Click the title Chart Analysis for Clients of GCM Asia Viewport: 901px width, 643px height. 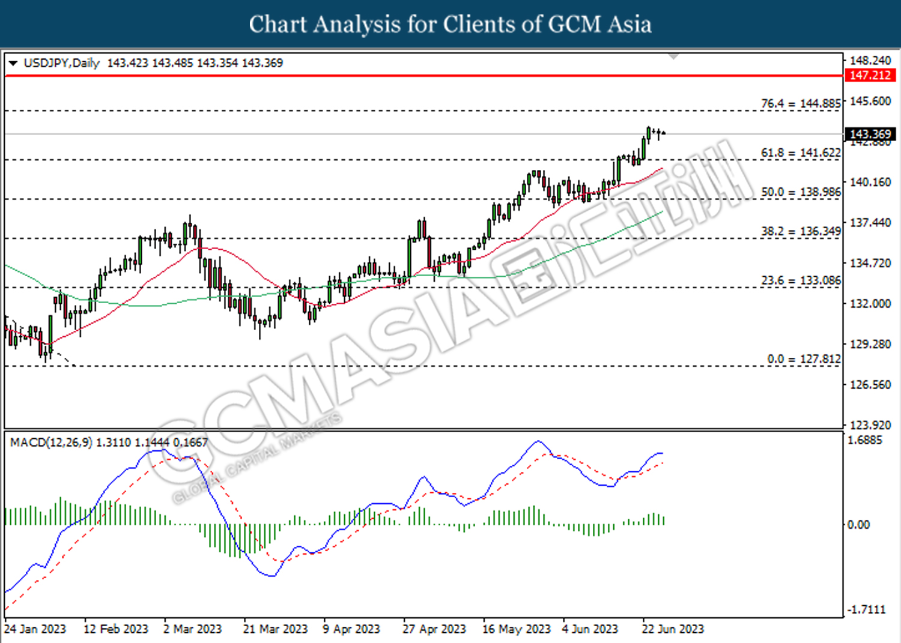(450, 25)
